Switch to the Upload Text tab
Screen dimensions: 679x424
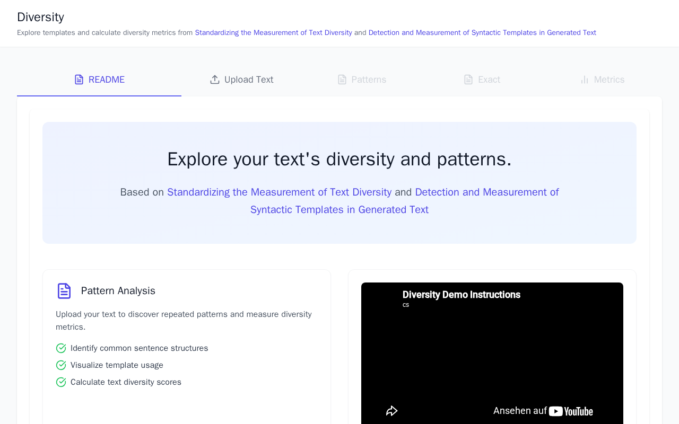click(241, 79)
